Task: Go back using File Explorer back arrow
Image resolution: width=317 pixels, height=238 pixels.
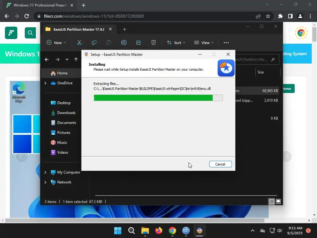Action: (x=47, y=59)
